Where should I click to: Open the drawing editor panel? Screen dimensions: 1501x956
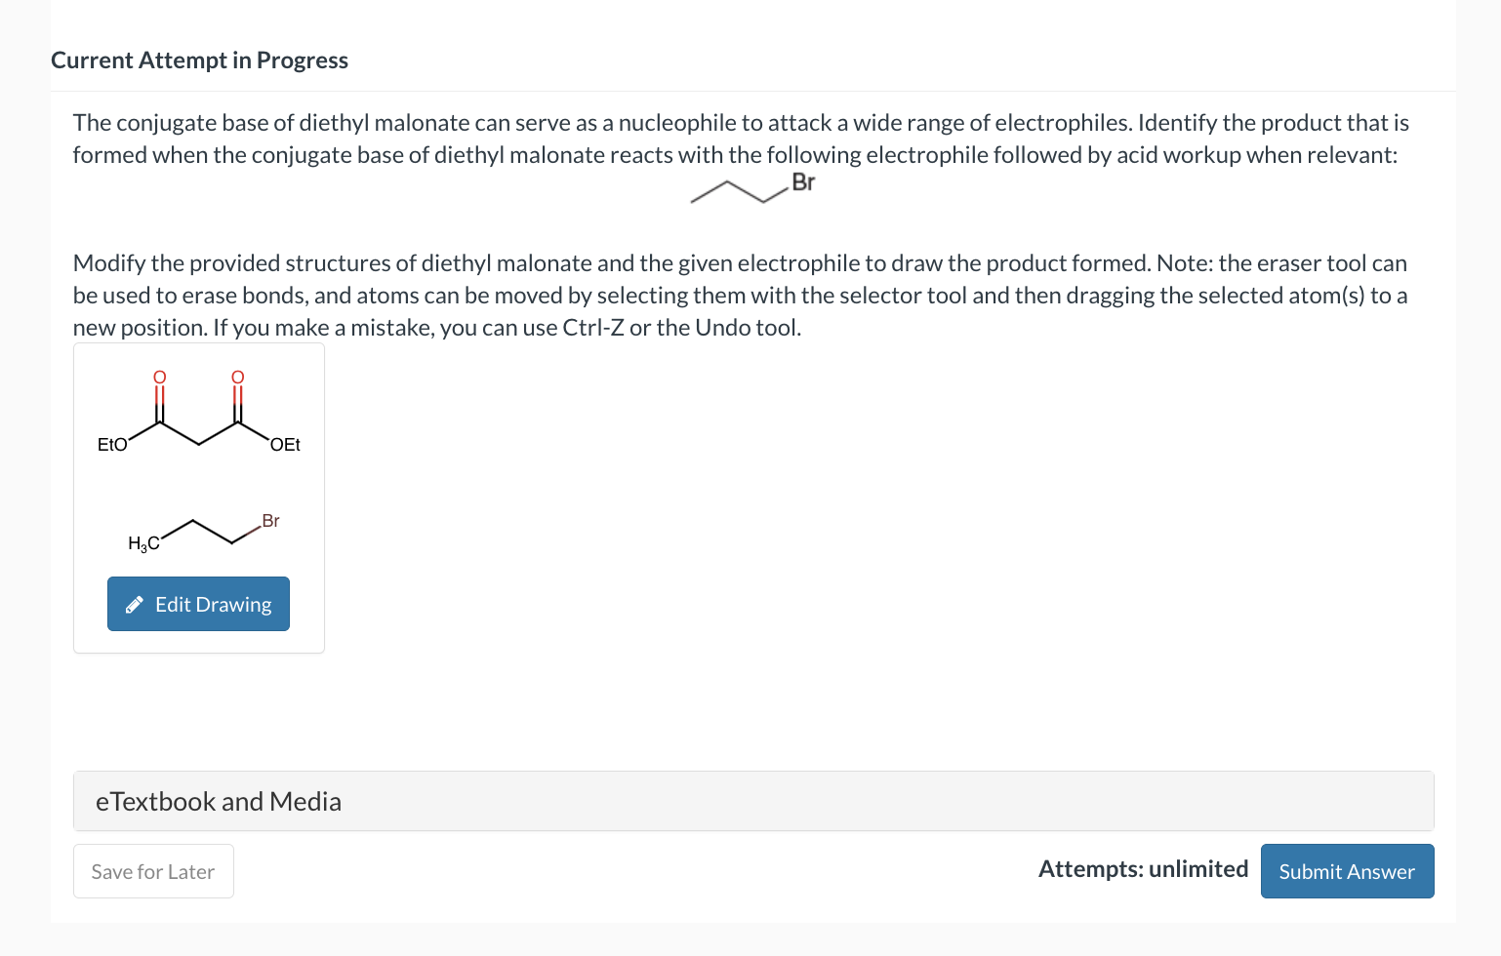pos(198,604)
